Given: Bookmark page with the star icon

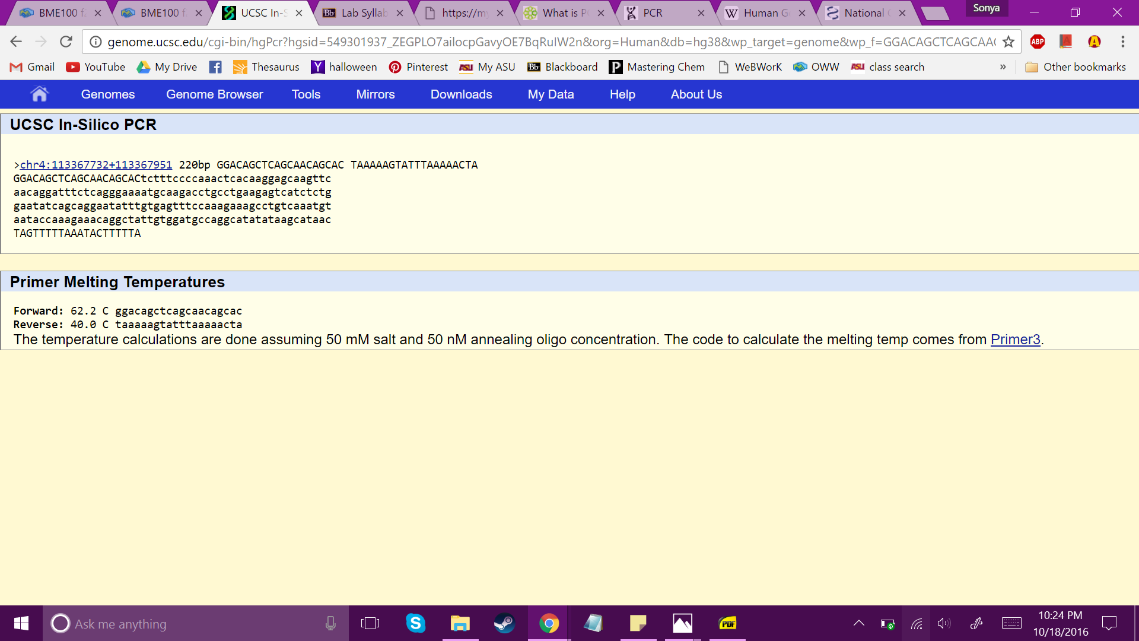Looking at the screenshot, I should pyautogui.click(x=1008, y=42).
